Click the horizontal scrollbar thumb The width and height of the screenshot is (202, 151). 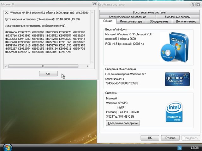[43, 66]
